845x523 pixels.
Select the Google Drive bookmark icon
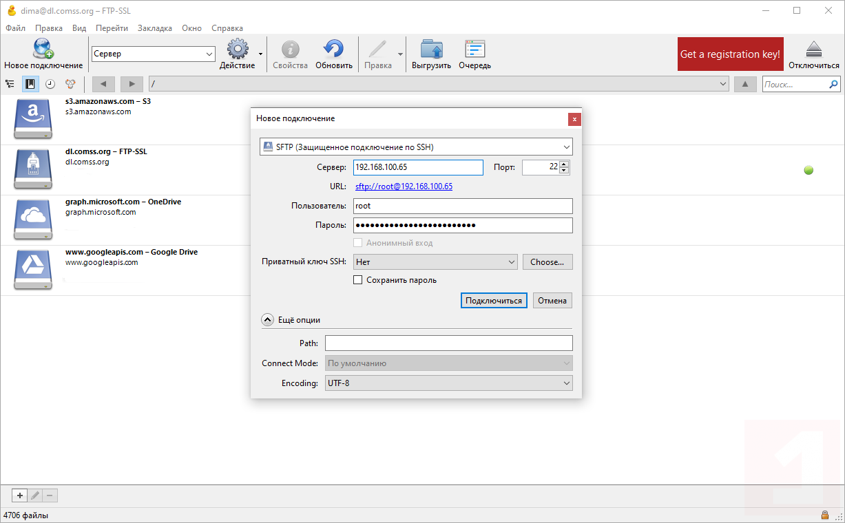pos(33,268)
